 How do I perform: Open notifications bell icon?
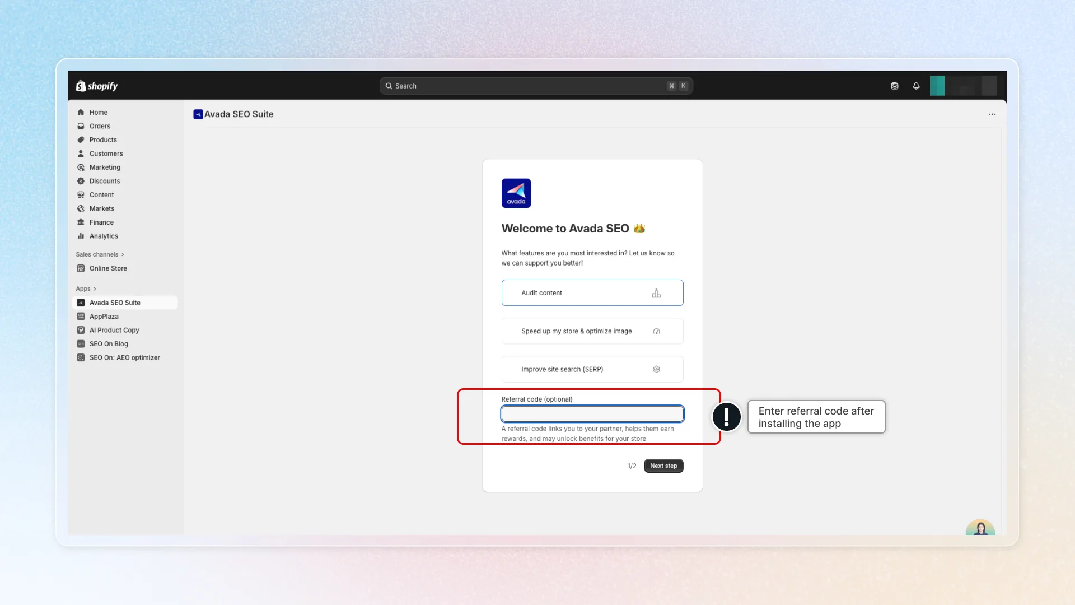coord(916,86)
